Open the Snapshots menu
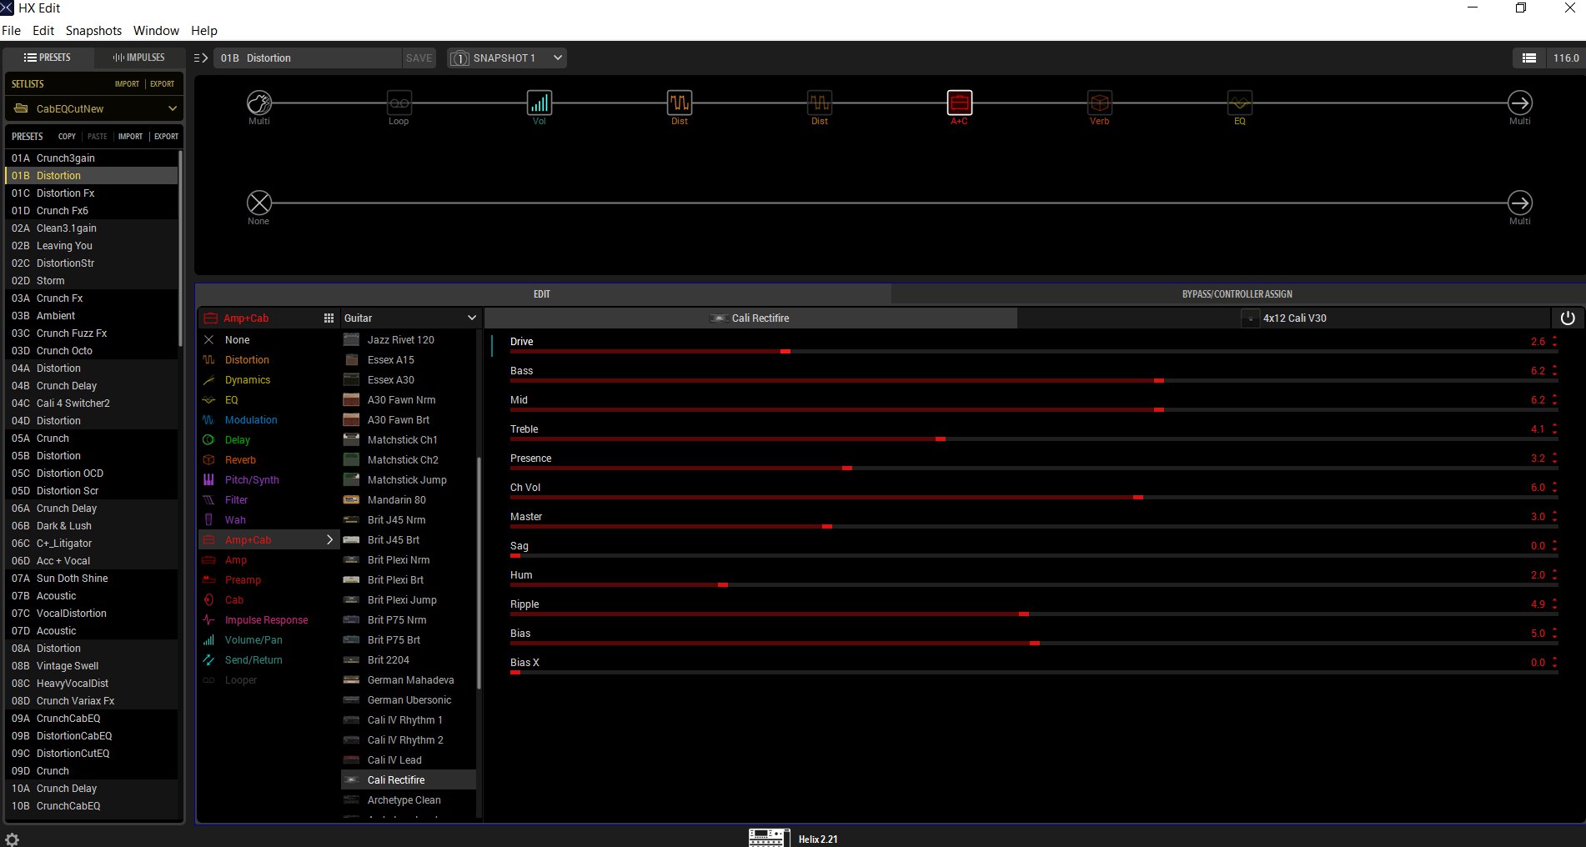Viewport: 1586px width, 847px height. coord(93,31)
